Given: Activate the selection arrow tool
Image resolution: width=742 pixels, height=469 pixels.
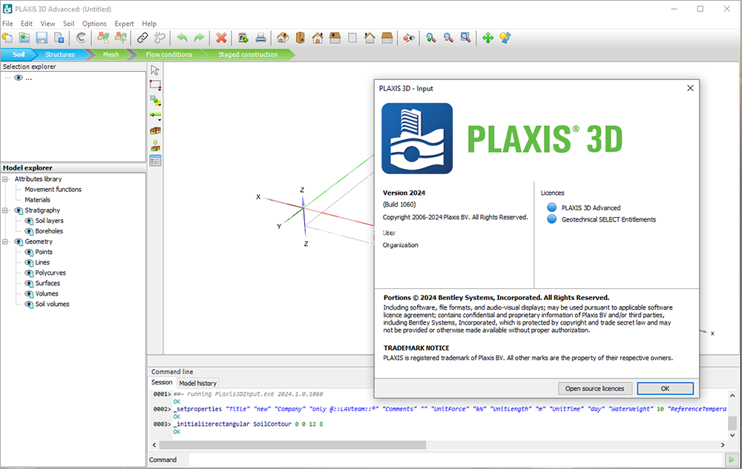Looking at the screenshot, I should (155, 70).
